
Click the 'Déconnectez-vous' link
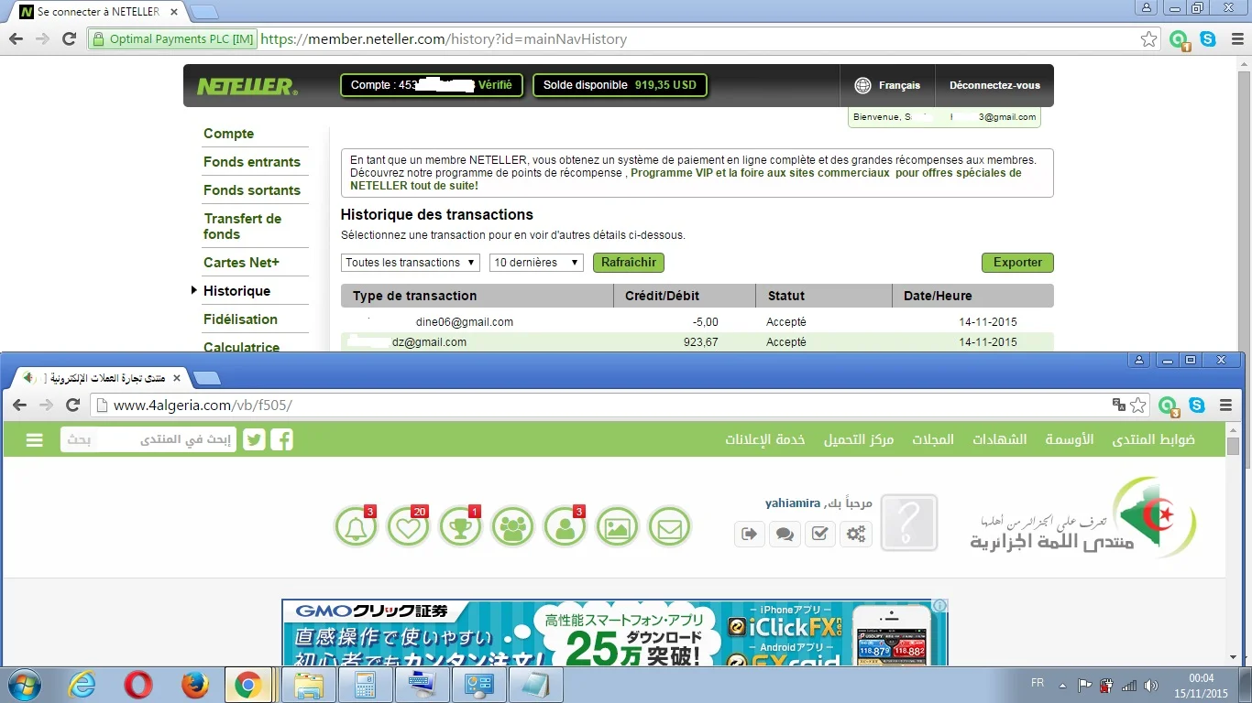(994, 85)
